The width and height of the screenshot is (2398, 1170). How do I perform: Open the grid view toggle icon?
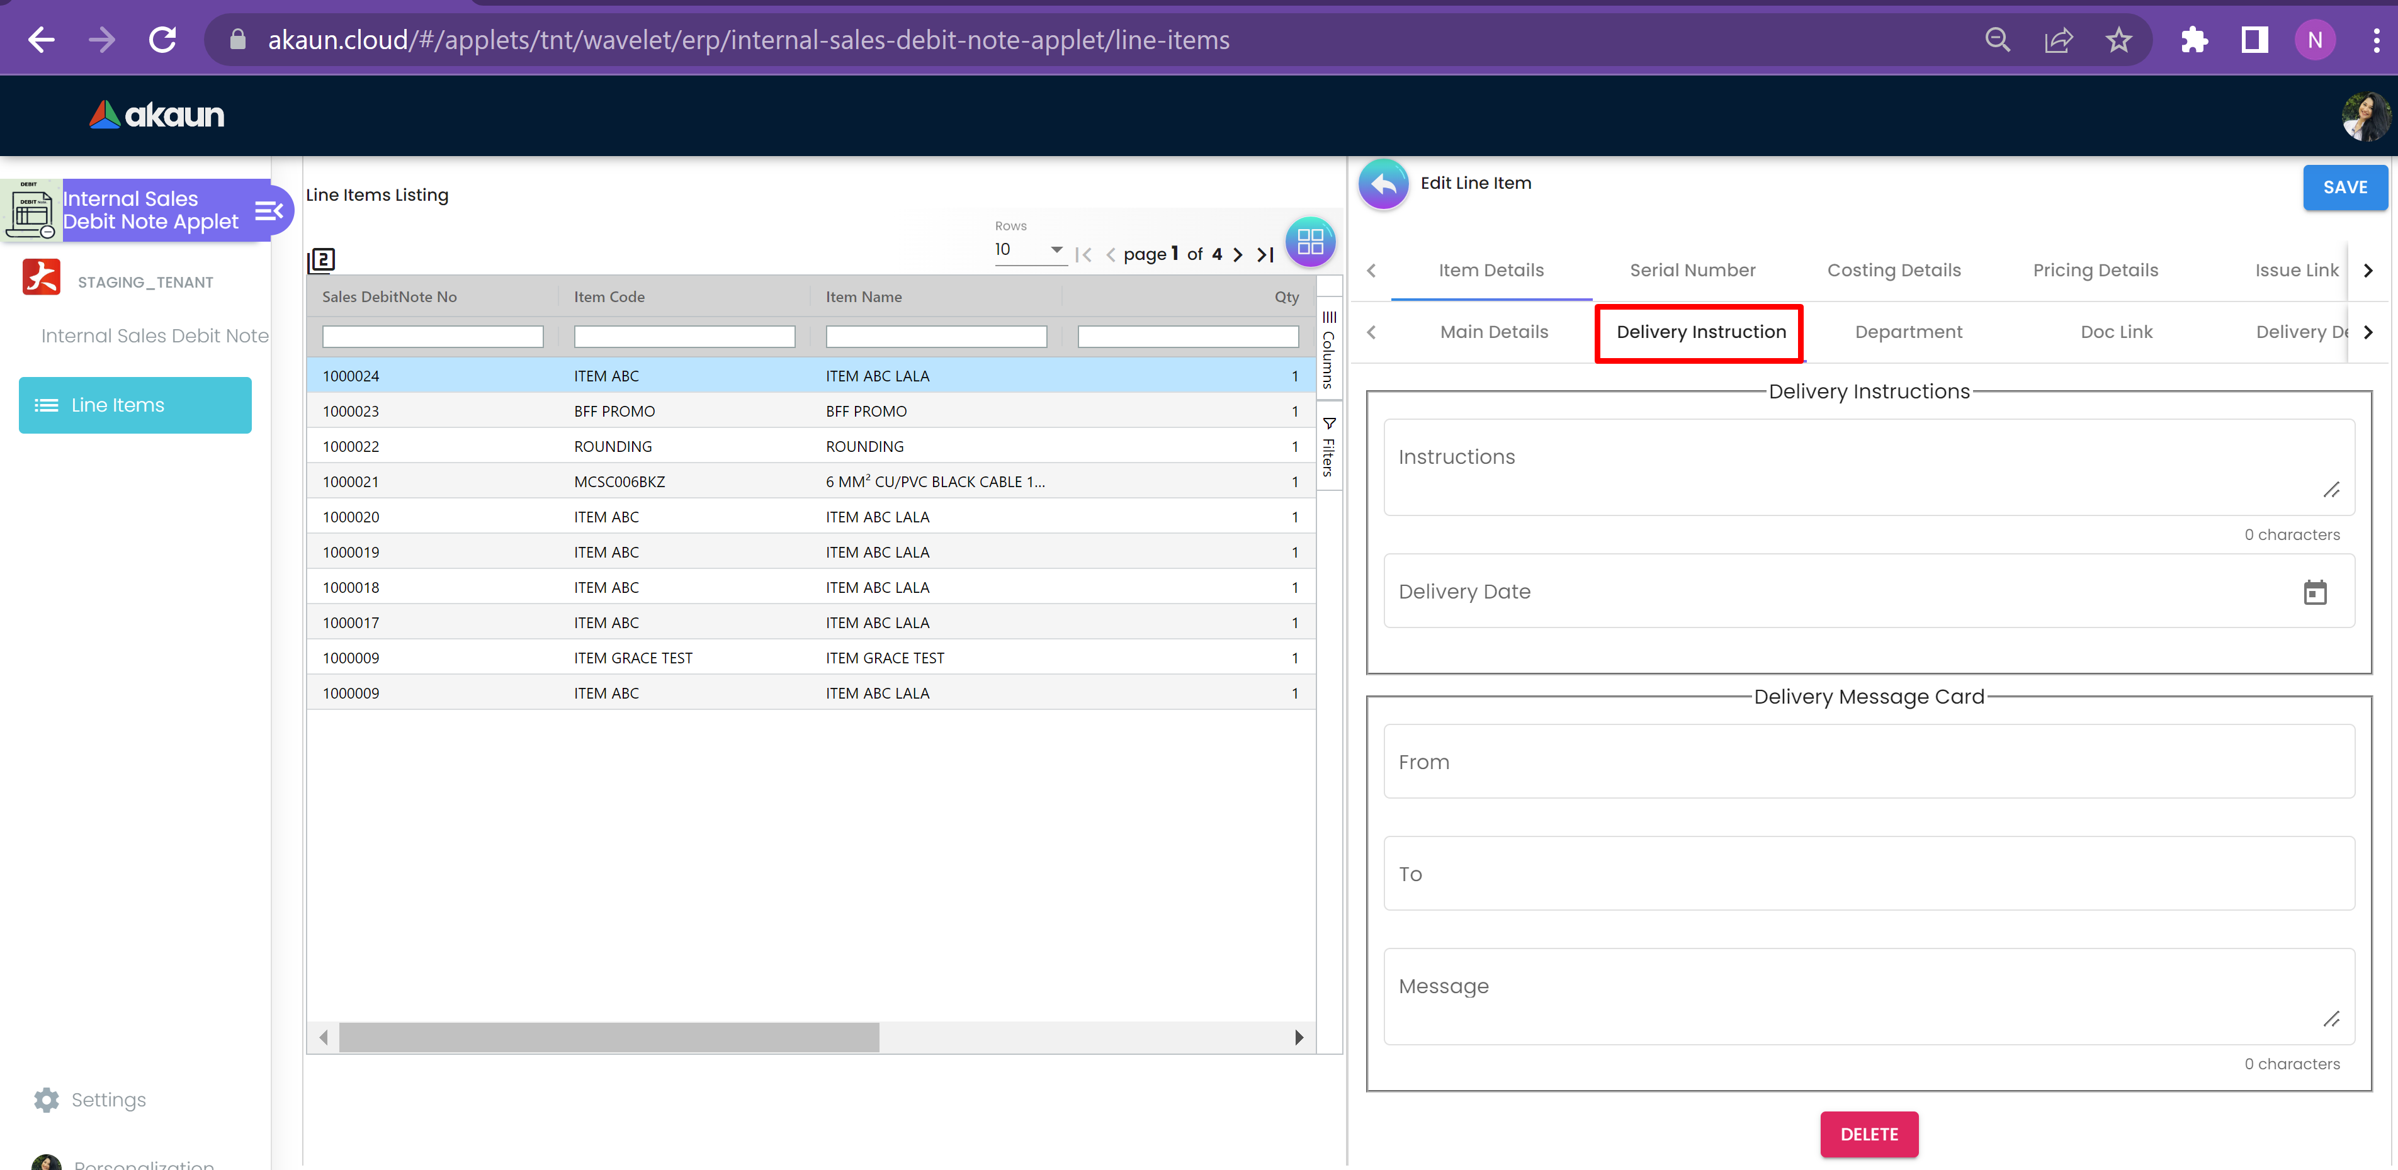point(1309,242)
